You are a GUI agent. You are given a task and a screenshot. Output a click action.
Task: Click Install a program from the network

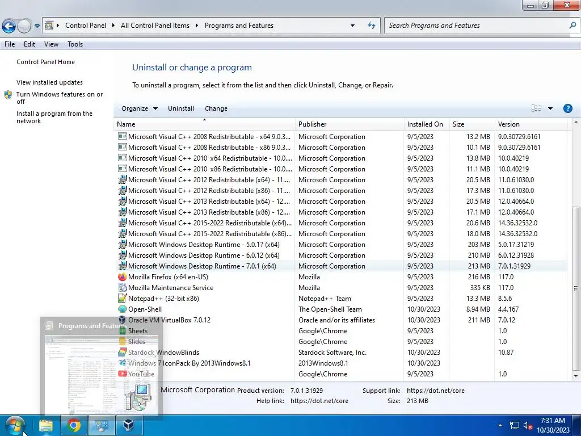54,117
